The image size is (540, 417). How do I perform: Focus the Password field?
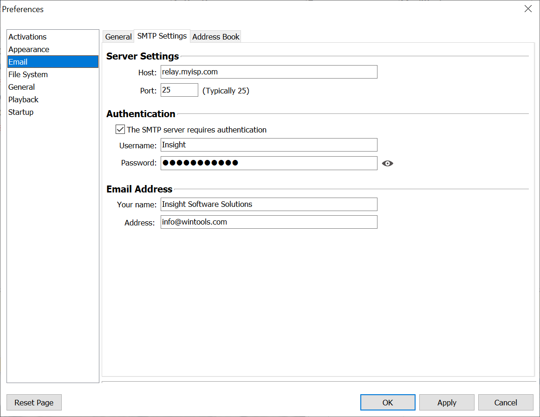pyautogui.click(x=268, y=163)
